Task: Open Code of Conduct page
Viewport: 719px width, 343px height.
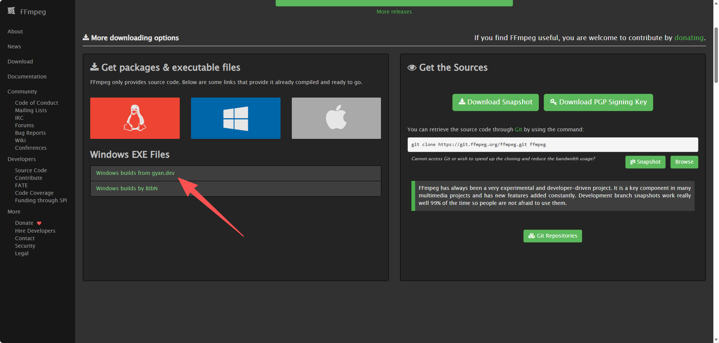Action: point(36,103)
